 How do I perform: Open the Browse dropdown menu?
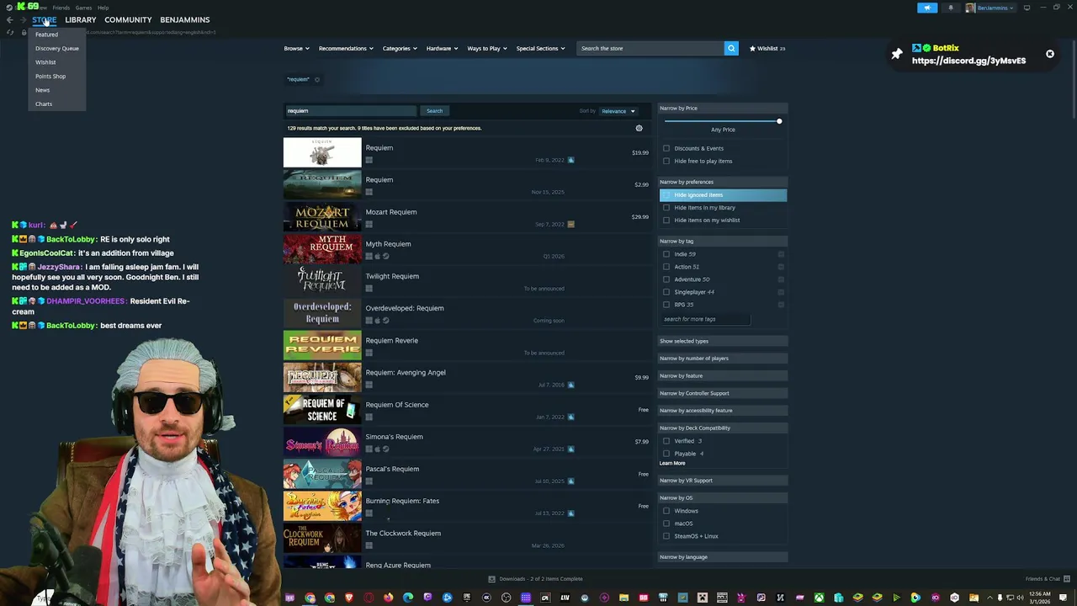click(x=296, y=48)
